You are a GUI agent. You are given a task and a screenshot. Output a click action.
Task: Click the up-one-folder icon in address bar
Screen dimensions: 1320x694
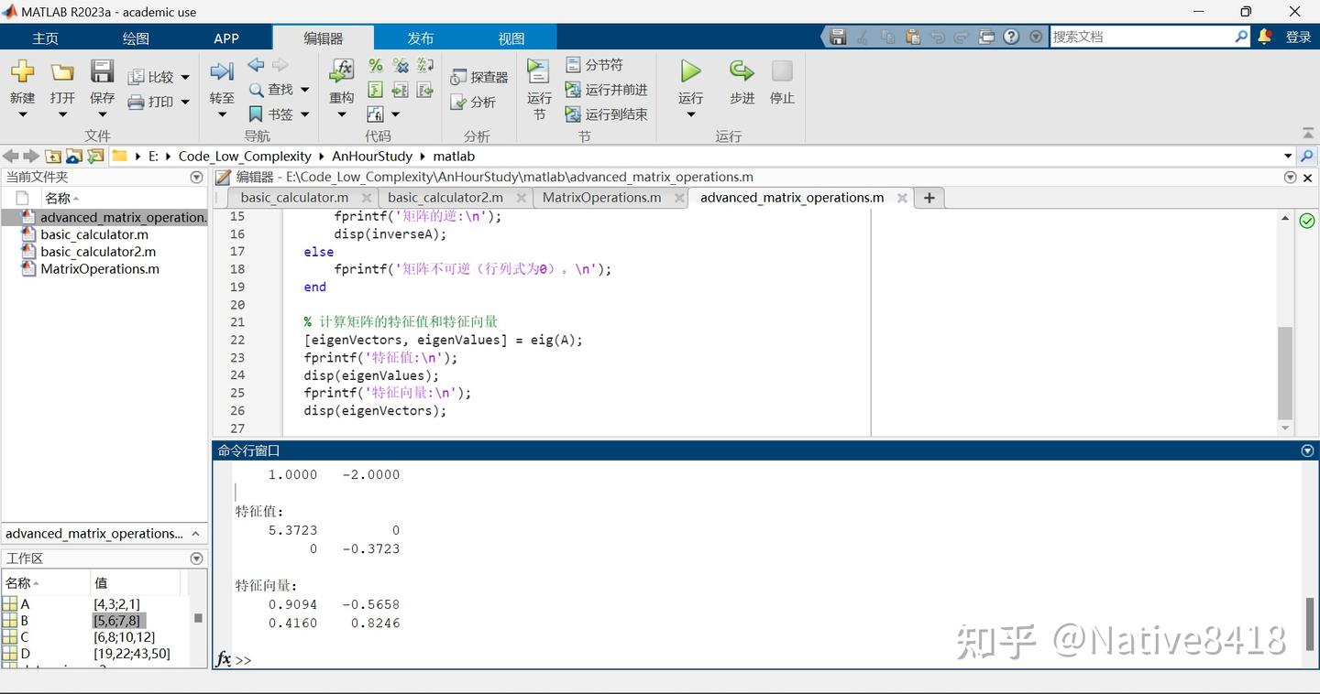click(53, 157)
